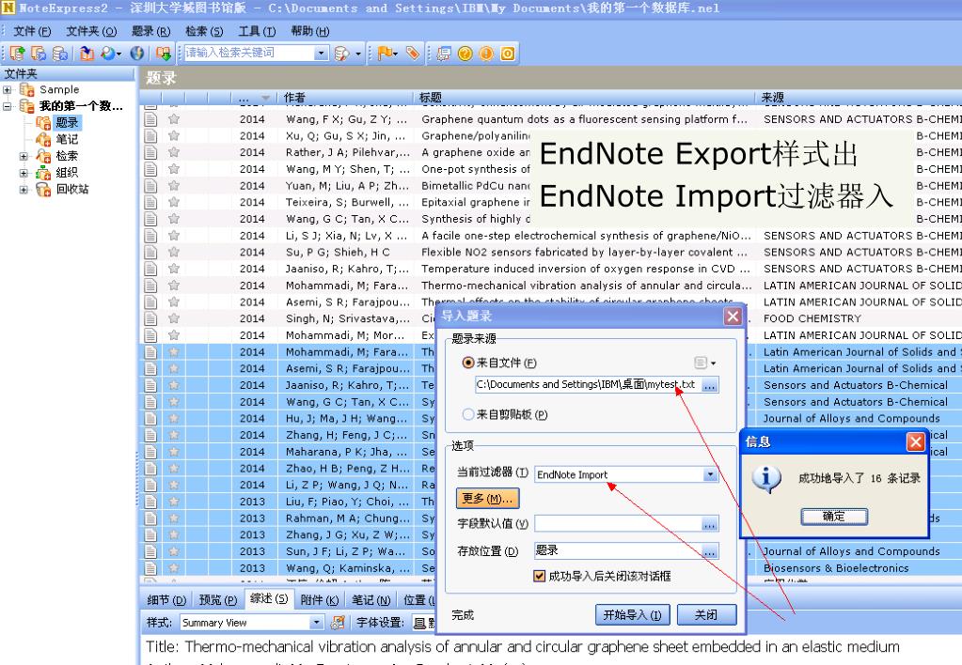This screenshot has width=962, height=665.
Task: Click browse button beside 存放位置 field
Action: tap(710, 551)
